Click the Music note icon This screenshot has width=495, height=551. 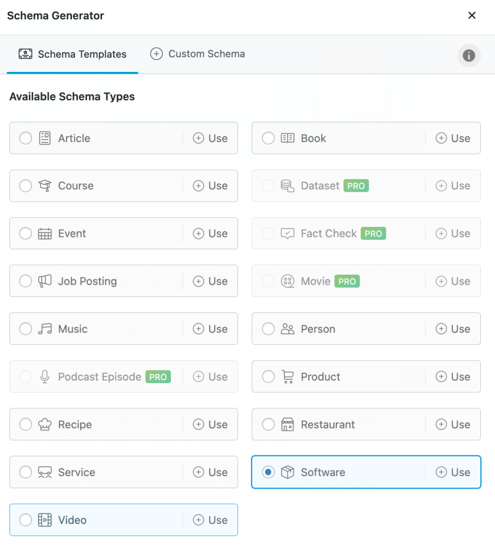[45, 329]
